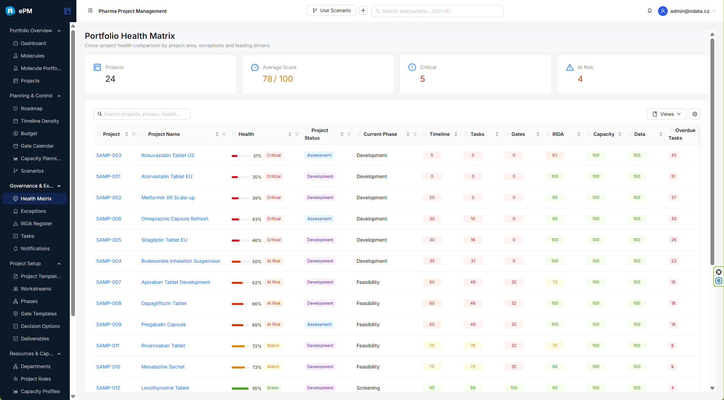Click the floating close-circle widget icon

[x=719, y=272]
